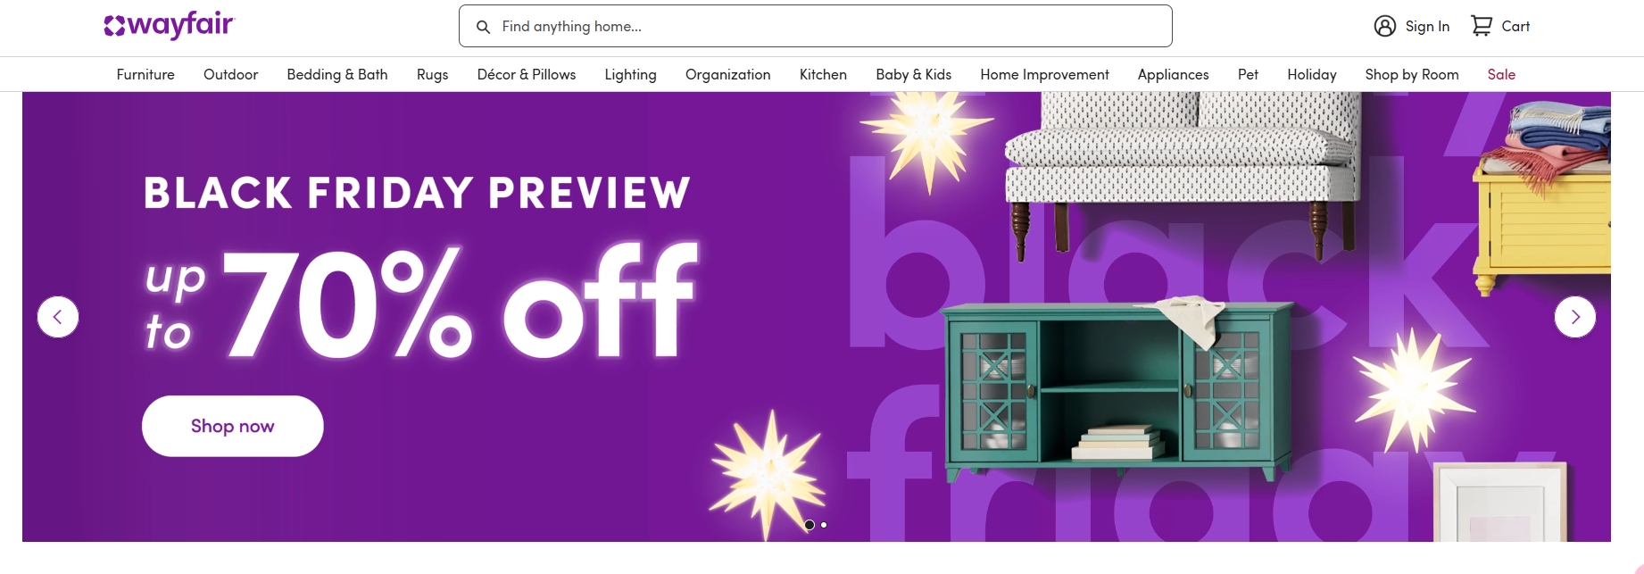Open the Home Improvement category
Image resolution: width=1644 pixels, height=574 pixels.
1044,74
